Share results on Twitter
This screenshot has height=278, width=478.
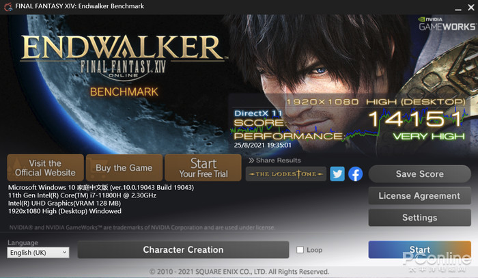tap(337, 173)
